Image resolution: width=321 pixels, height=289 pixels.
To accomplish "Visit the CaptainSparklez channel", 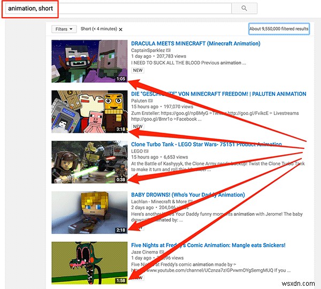I will pos(148,50).
